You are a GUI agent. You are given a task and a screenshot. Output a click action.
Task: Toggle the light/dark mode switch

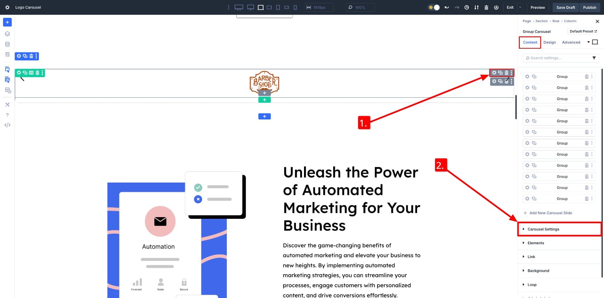pos(434,7)
